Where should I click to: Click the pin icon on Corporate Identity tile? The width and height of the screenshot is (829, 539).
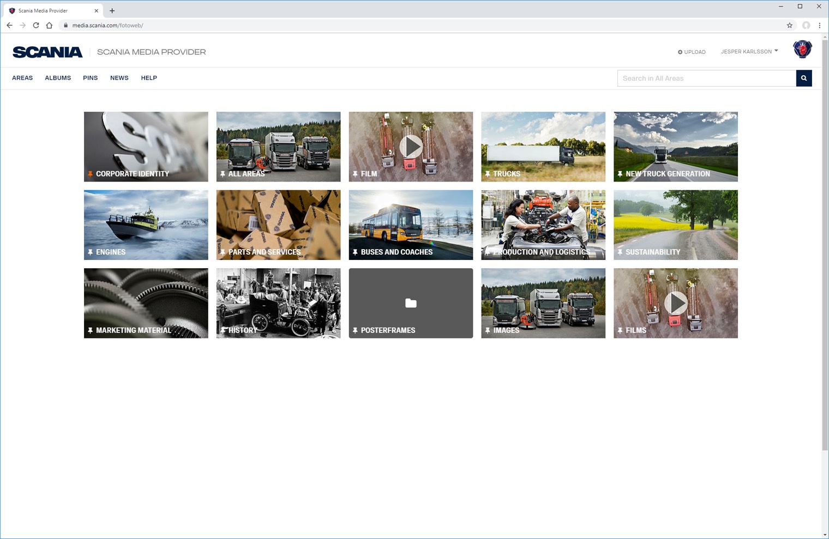point(90,174)
